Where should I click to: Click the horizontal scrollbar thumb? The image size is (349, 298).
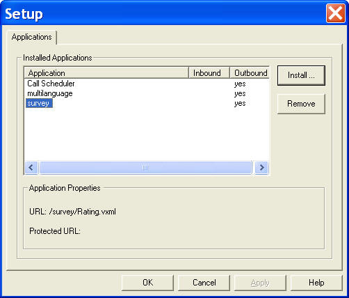[145, 168]
